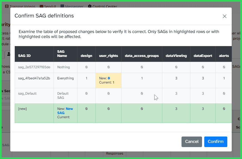Click data_access_groups no-access icon, Default SAG row
Image resolution: width=242 pixels, height=159 pixels.
point(142,94)
